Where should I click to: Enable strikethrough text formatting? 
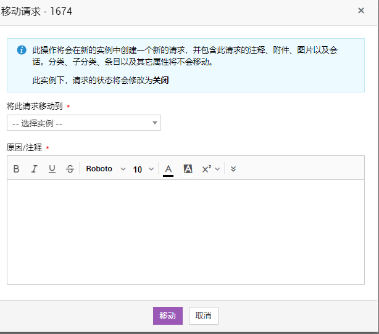tap(70, 169)
